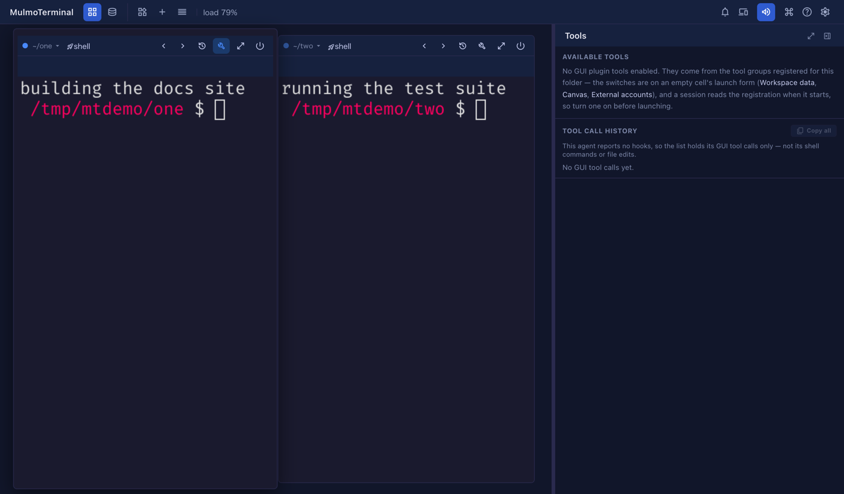Image resolution: width=844 pixels, height=494 pixels.
Task: Click the widgets layout icon in top bar
Action: tap(142, 12)
